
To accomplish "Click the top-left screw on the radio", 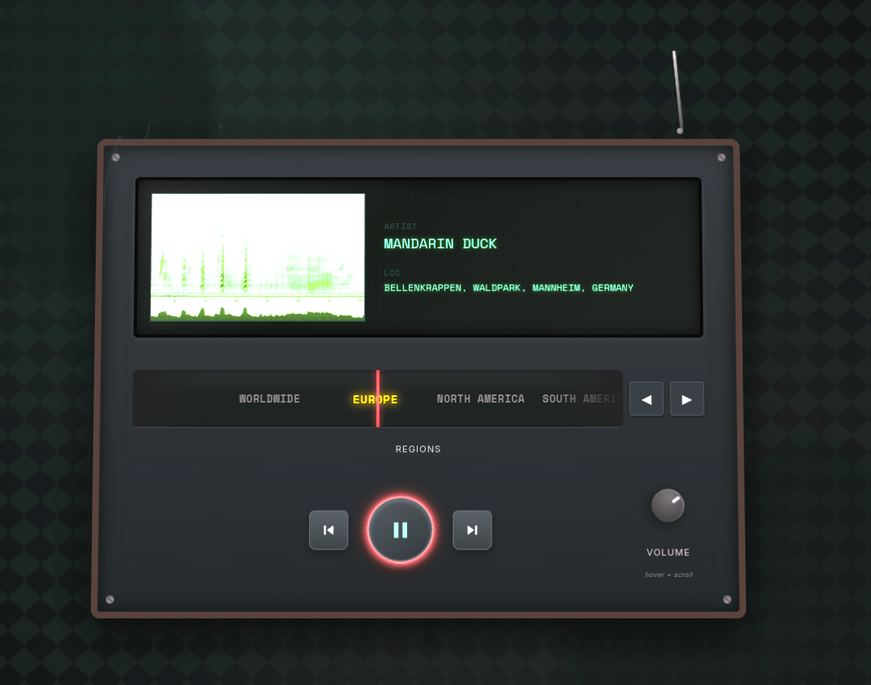I will point(116,157).
